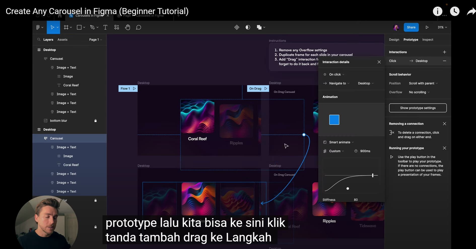
Task: Select the Frame tool
Action: point(66,27)
